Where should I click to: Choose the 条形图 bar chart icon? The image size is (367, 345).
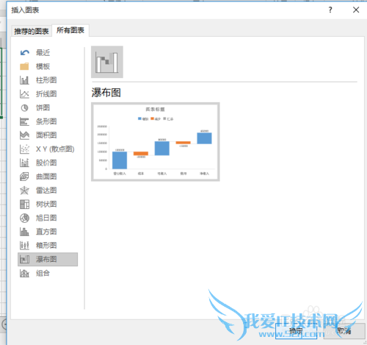24,121
